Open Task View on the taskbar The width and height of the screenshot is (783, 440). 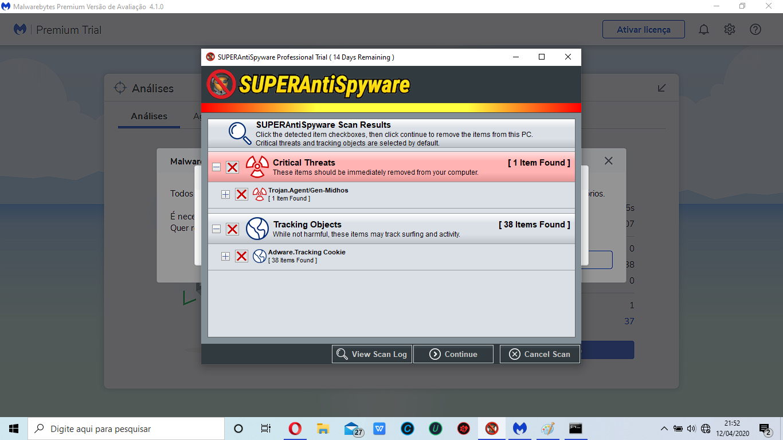coord(266,429)
